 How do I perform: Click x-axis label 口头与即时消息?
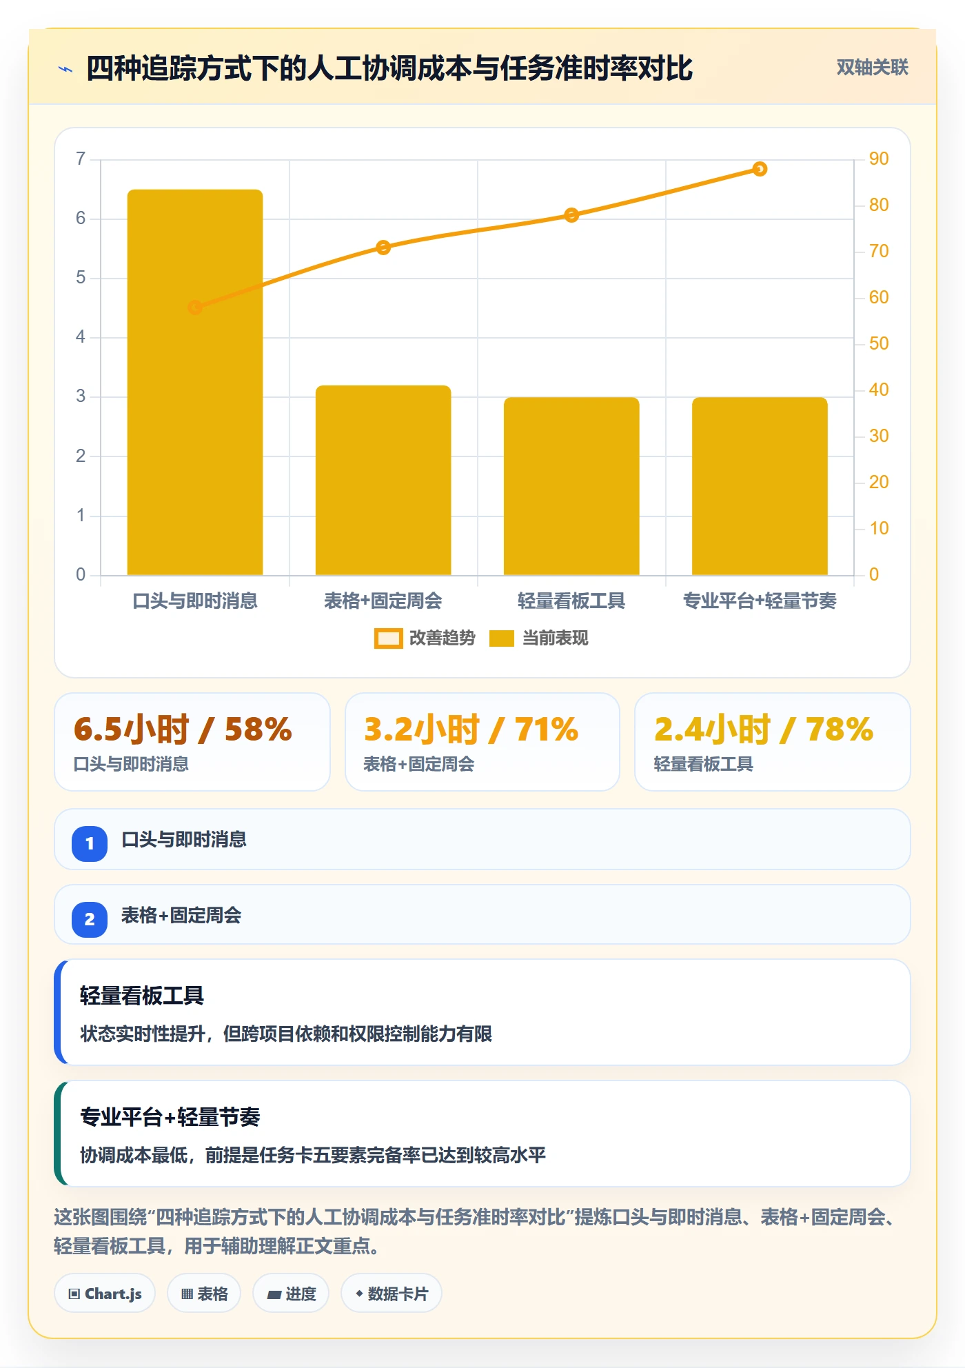tap(195, 601)
